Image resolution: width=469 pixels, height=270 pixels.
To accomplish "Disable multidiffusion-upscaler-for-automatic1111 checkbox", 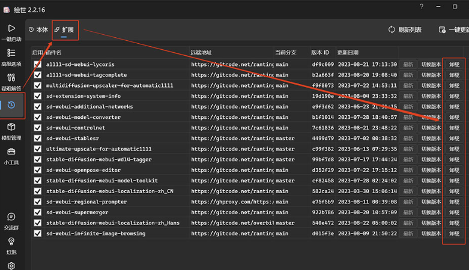I will coord(38,86).
